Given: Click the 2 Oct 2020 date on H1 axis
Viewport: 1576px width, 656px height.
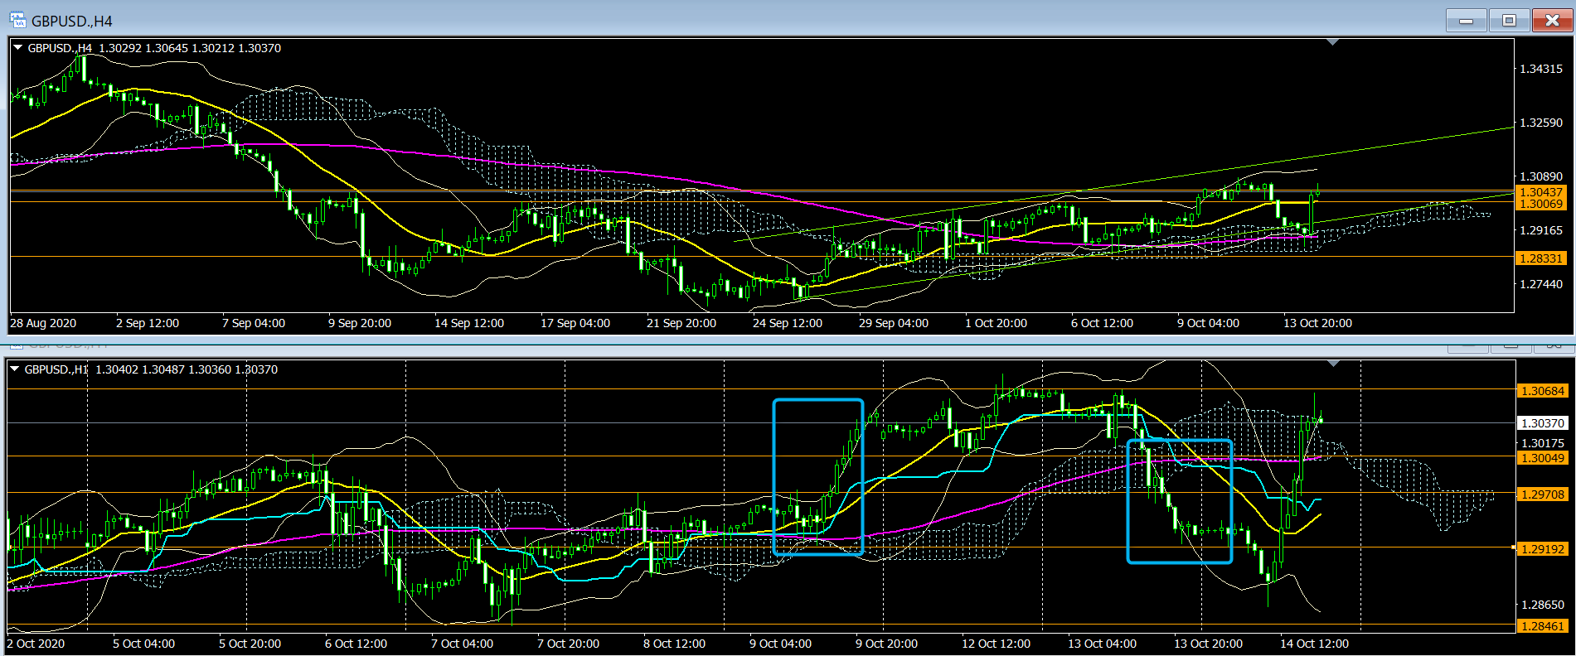Looking at the screenshot, I should (x=36, y=644).
